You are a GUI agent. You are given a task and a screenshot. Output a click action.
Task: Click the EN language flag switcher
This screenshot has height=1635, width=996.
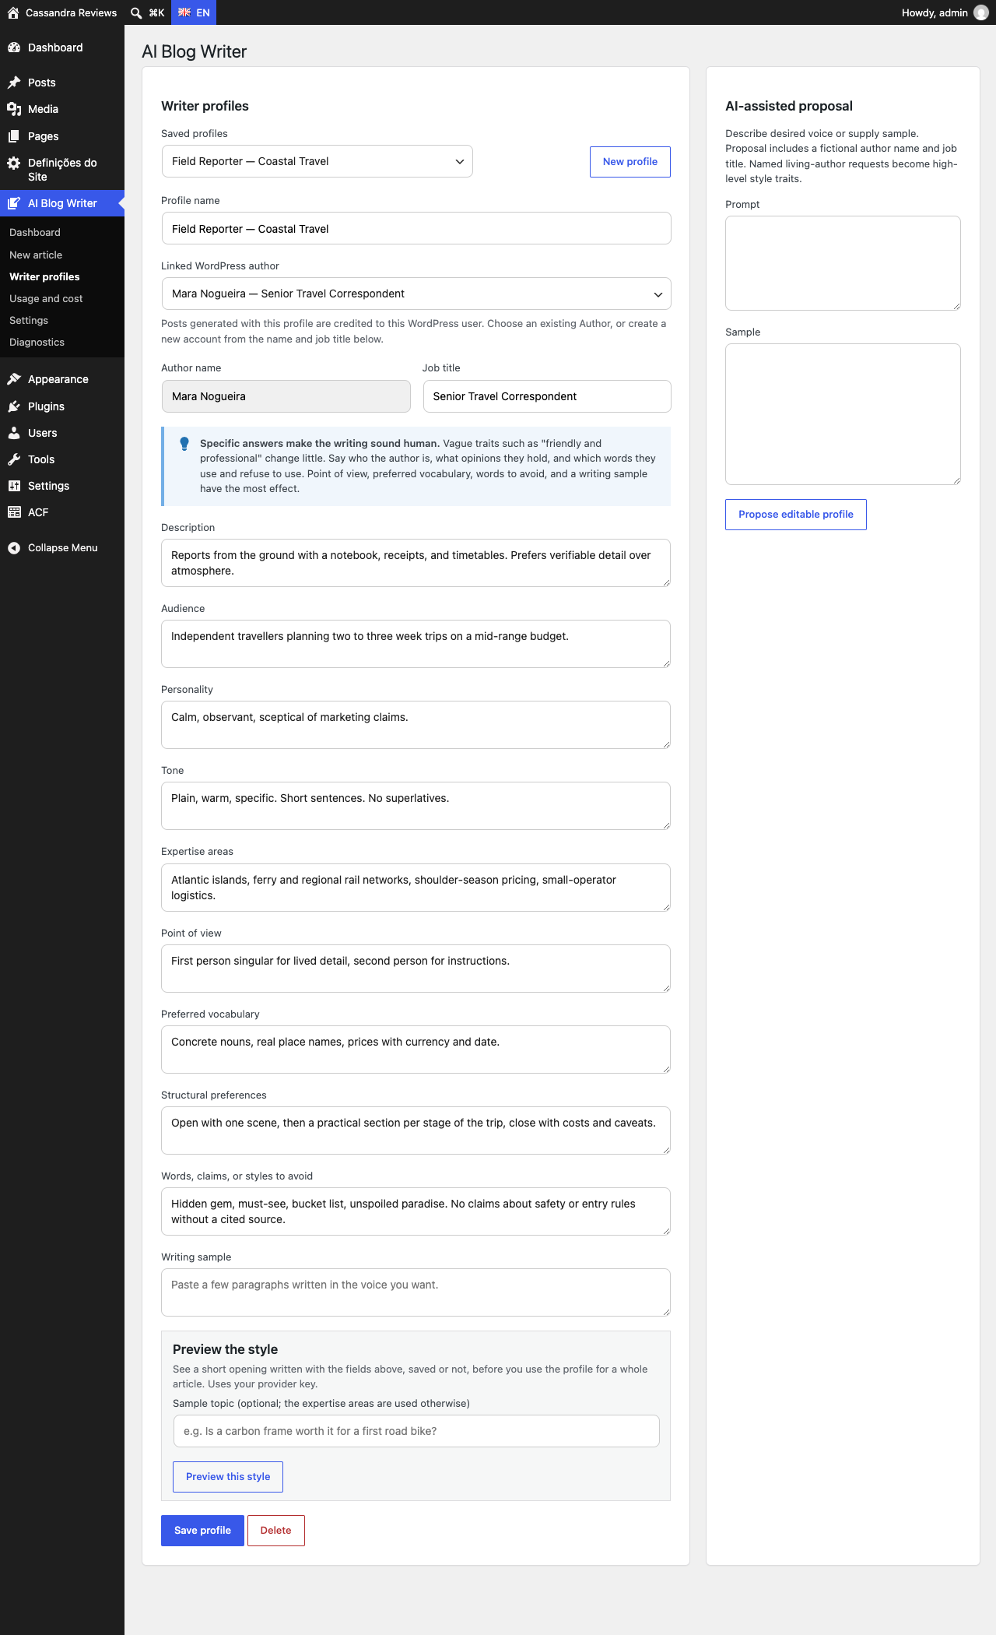click(194, 12)
